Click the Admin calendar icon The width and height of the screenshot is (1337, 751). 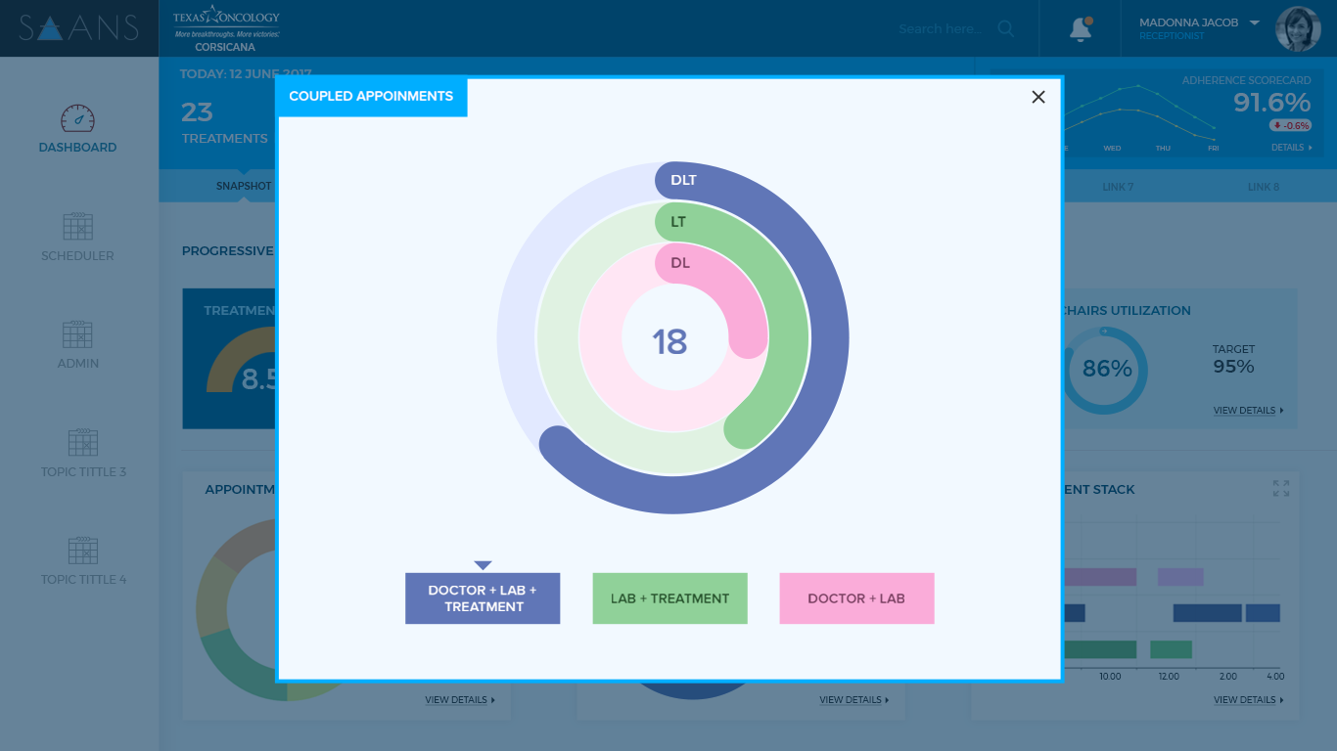(77, 334)
